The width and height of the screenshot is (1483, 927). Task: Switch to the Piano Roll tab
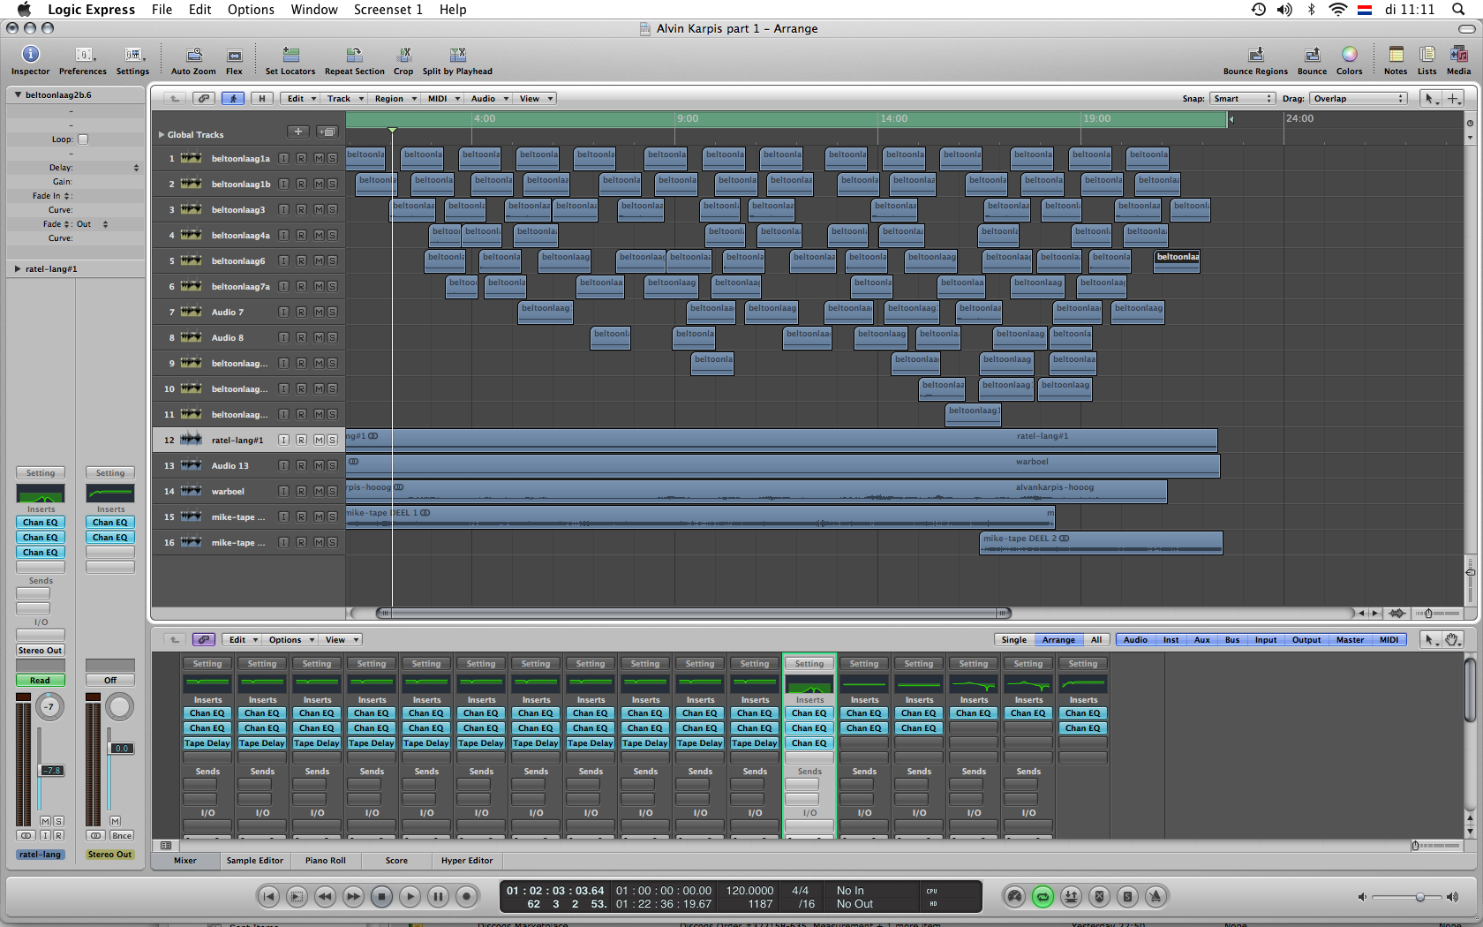click(326, 861)
